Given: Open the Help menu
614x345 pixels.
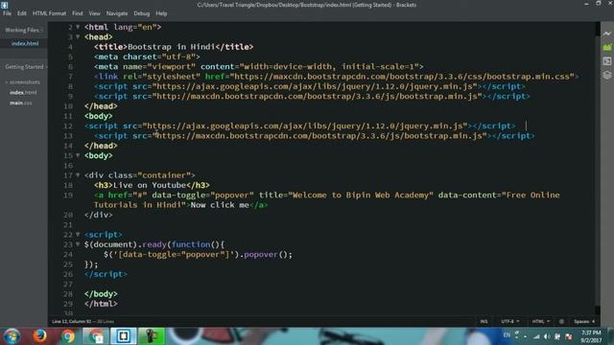Looking at the screenshot, I should coord(161,13).
